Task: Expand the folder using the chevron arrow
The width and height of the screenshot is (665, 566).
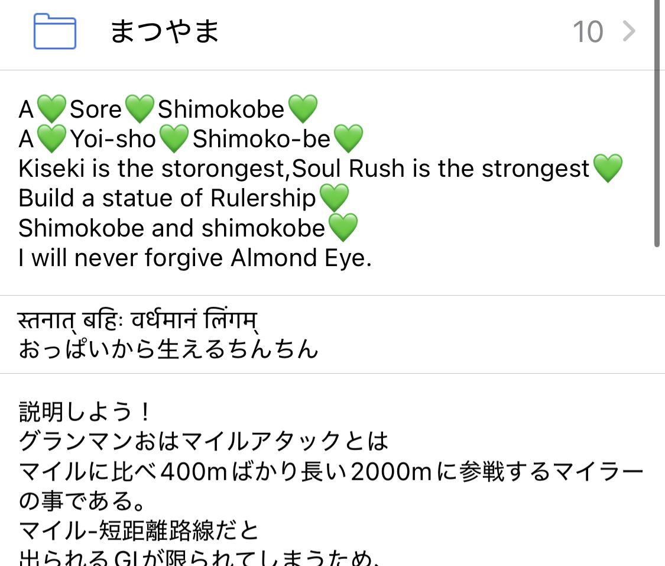Action: (630, 31)
